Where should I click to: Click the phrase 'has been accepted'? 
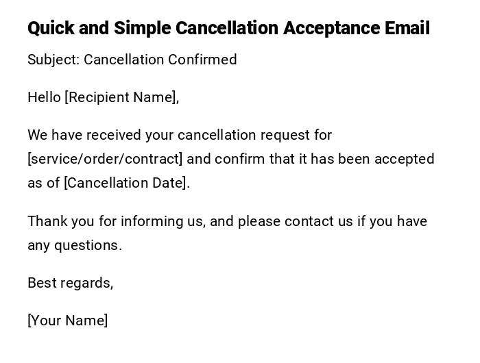point(377,159)
